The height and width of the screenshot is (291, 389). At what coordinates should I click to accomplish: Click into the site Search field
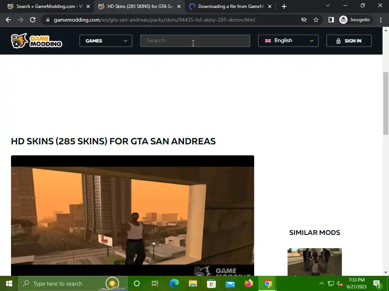click(x=195, y=41)
